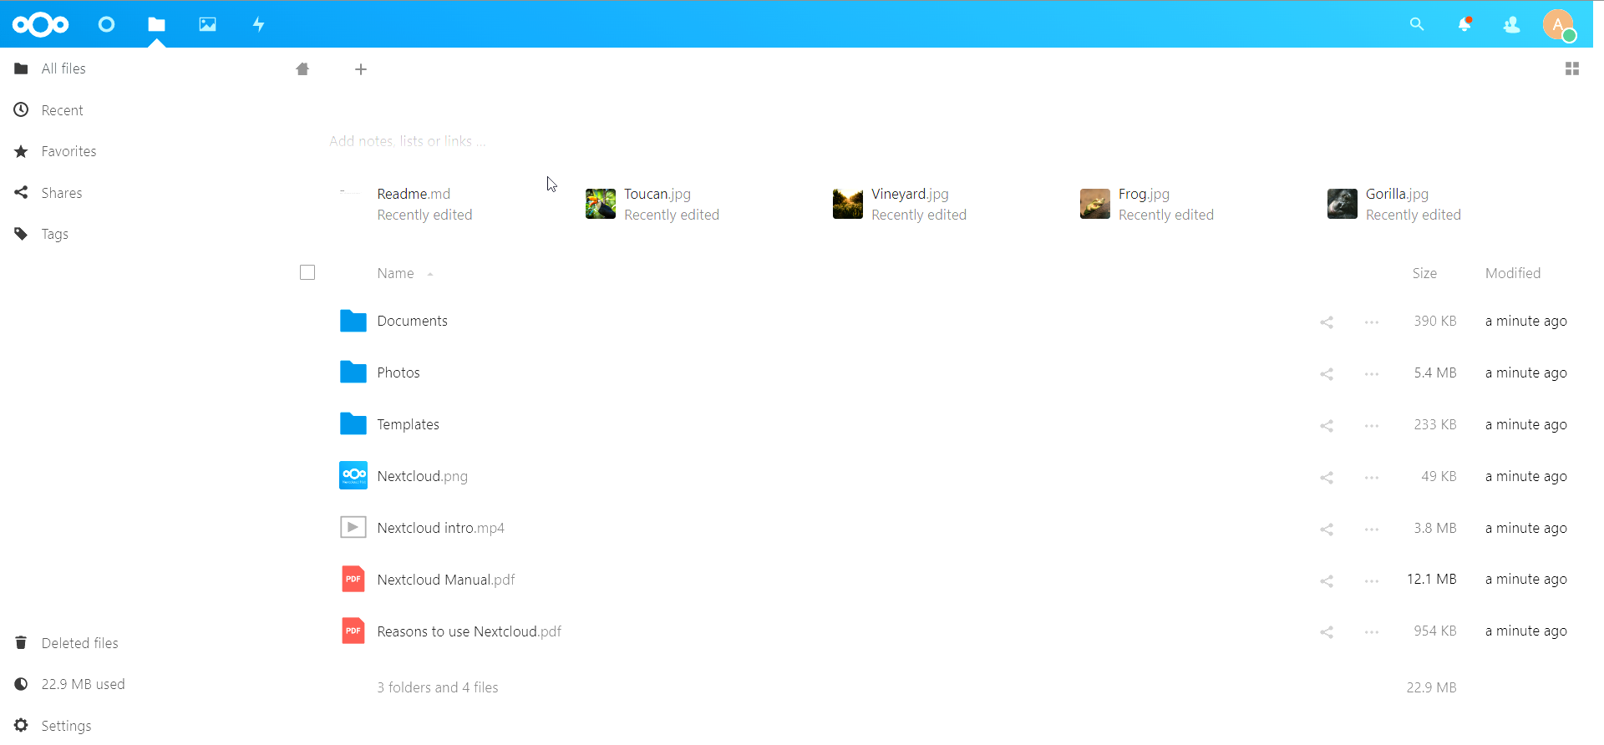The width and height of the screenshot is (1604, 745).
Task: Sort by Modified column header
Action: (x=1513, y=273)
